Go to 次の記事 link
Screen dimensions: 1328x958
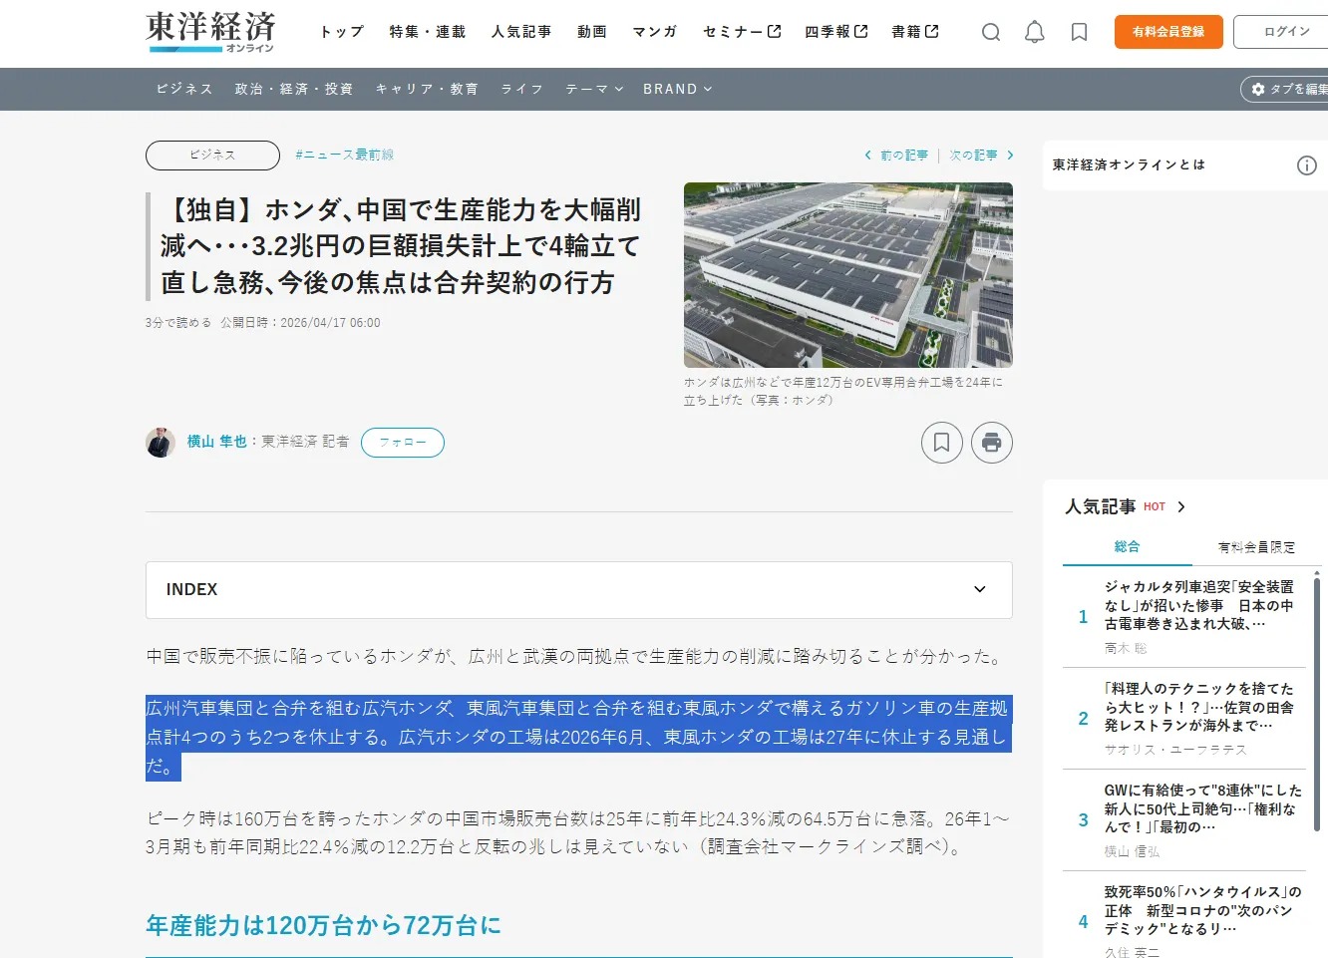point(981,156)
